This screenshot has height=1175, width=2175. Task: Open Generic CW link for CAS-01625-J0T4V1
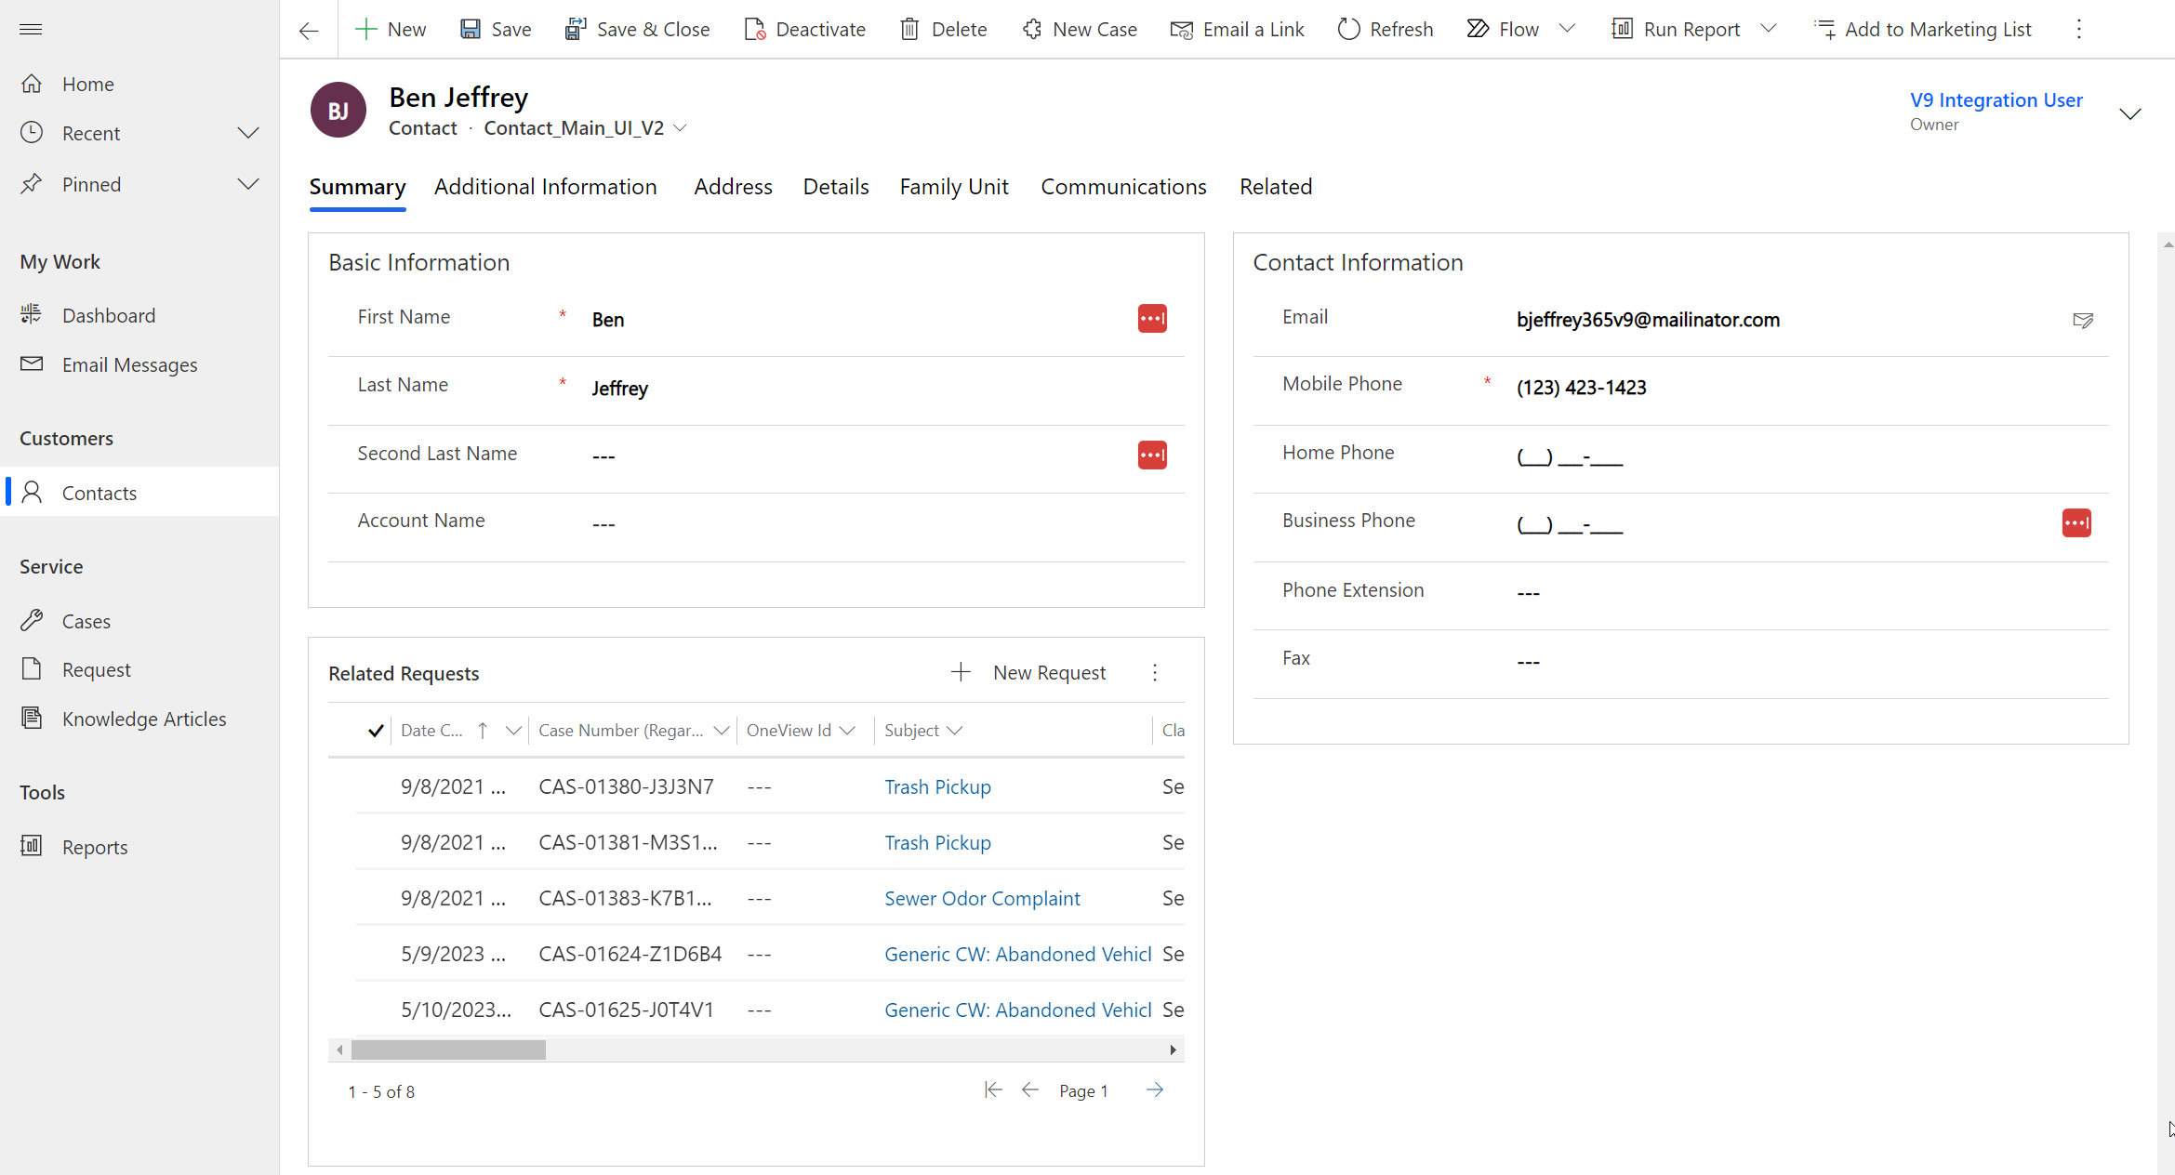click(1017, 1010)
